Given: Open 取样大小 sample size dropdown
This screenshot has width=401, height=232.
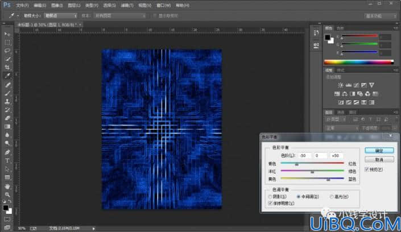Looking at the screenshot, I should click(x=61, y=15).
